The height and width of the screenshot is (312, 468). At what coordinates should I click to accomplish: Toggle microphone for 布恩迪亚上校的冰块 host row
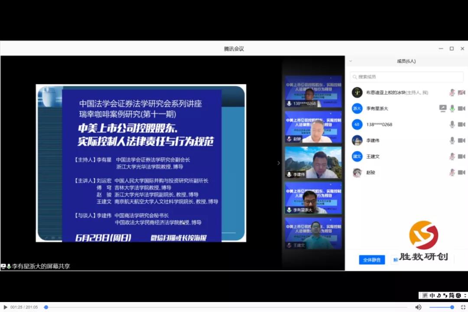coord(452,93)
